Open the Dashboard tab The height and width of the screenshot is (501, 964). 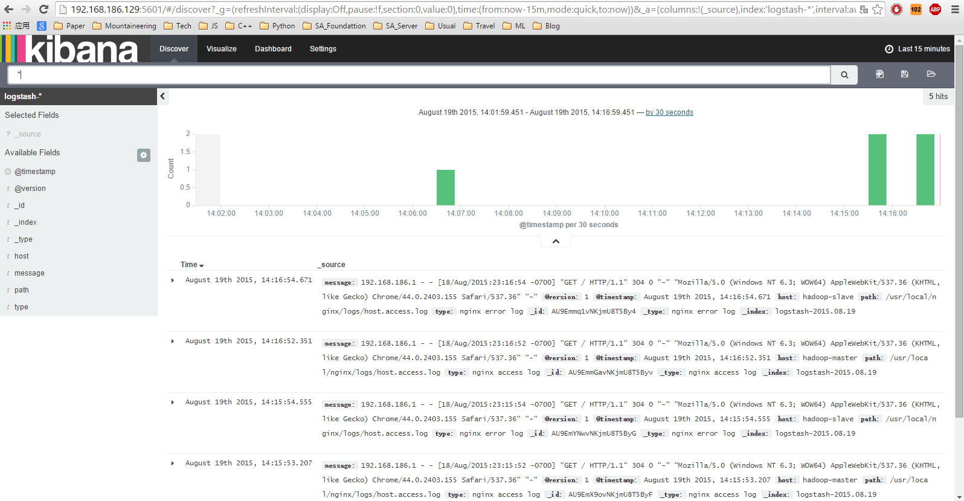(273, 49)
